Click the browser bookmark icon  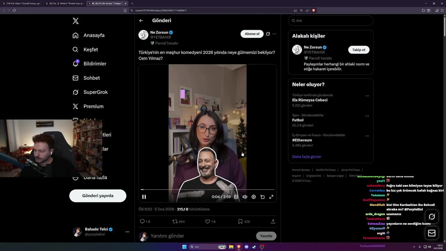(125, 10)
